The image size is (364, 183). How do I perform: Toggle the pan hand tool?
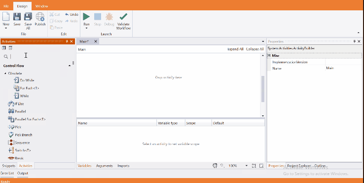215,166
